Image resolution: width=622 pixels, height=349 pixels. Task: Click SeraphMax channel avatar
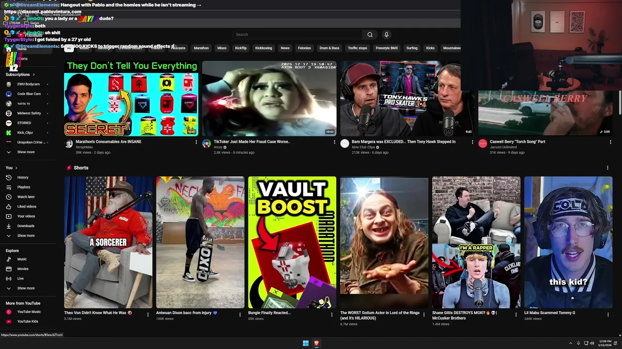tap(69, 143)
